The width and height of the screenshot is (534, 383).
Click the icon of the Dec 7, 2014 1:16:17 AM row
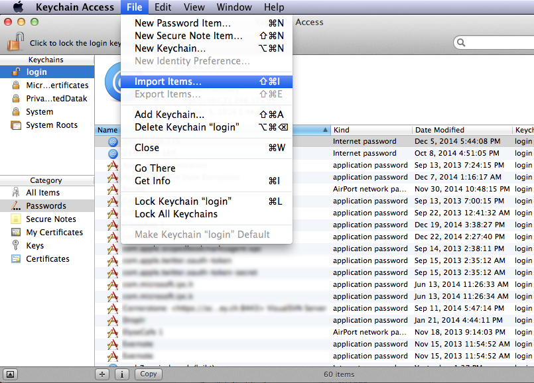pos(112,177)
